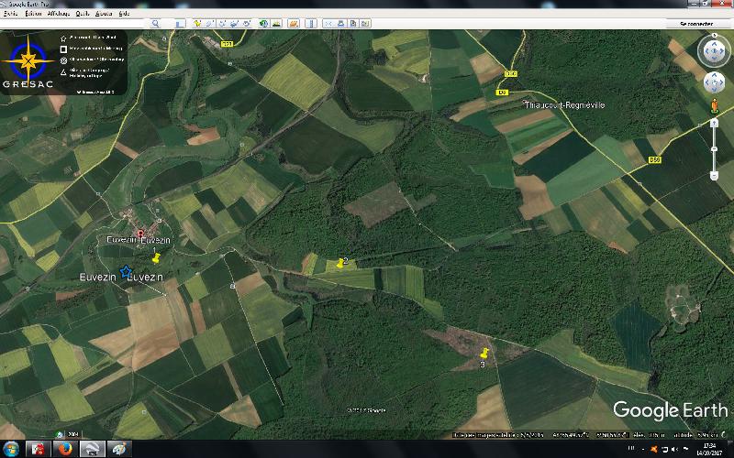Select the add path tool
734x458 pixels.
pos(222,24)
